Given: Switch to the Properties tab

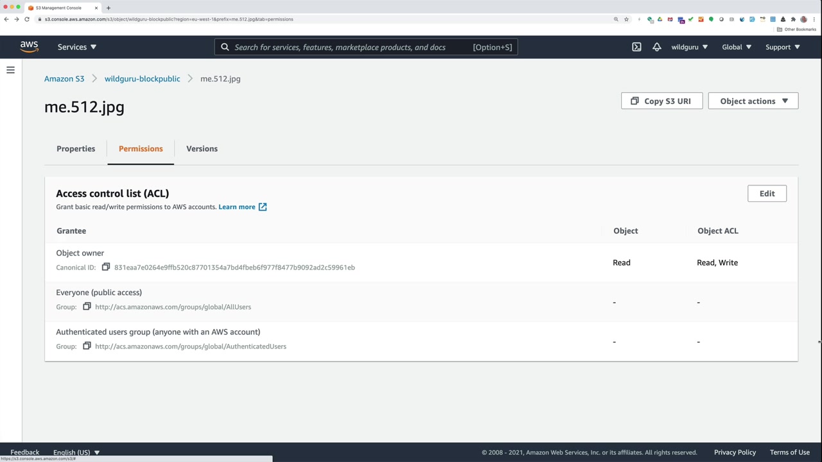Looking at the screenshot, I should [x=76, y=149].
